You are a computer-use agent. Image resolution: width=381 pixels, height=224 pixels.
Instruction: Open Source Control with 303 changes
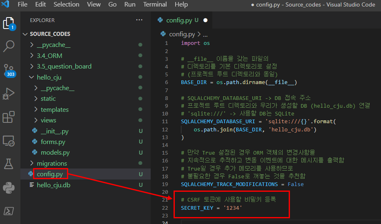[x=9, y=71]
